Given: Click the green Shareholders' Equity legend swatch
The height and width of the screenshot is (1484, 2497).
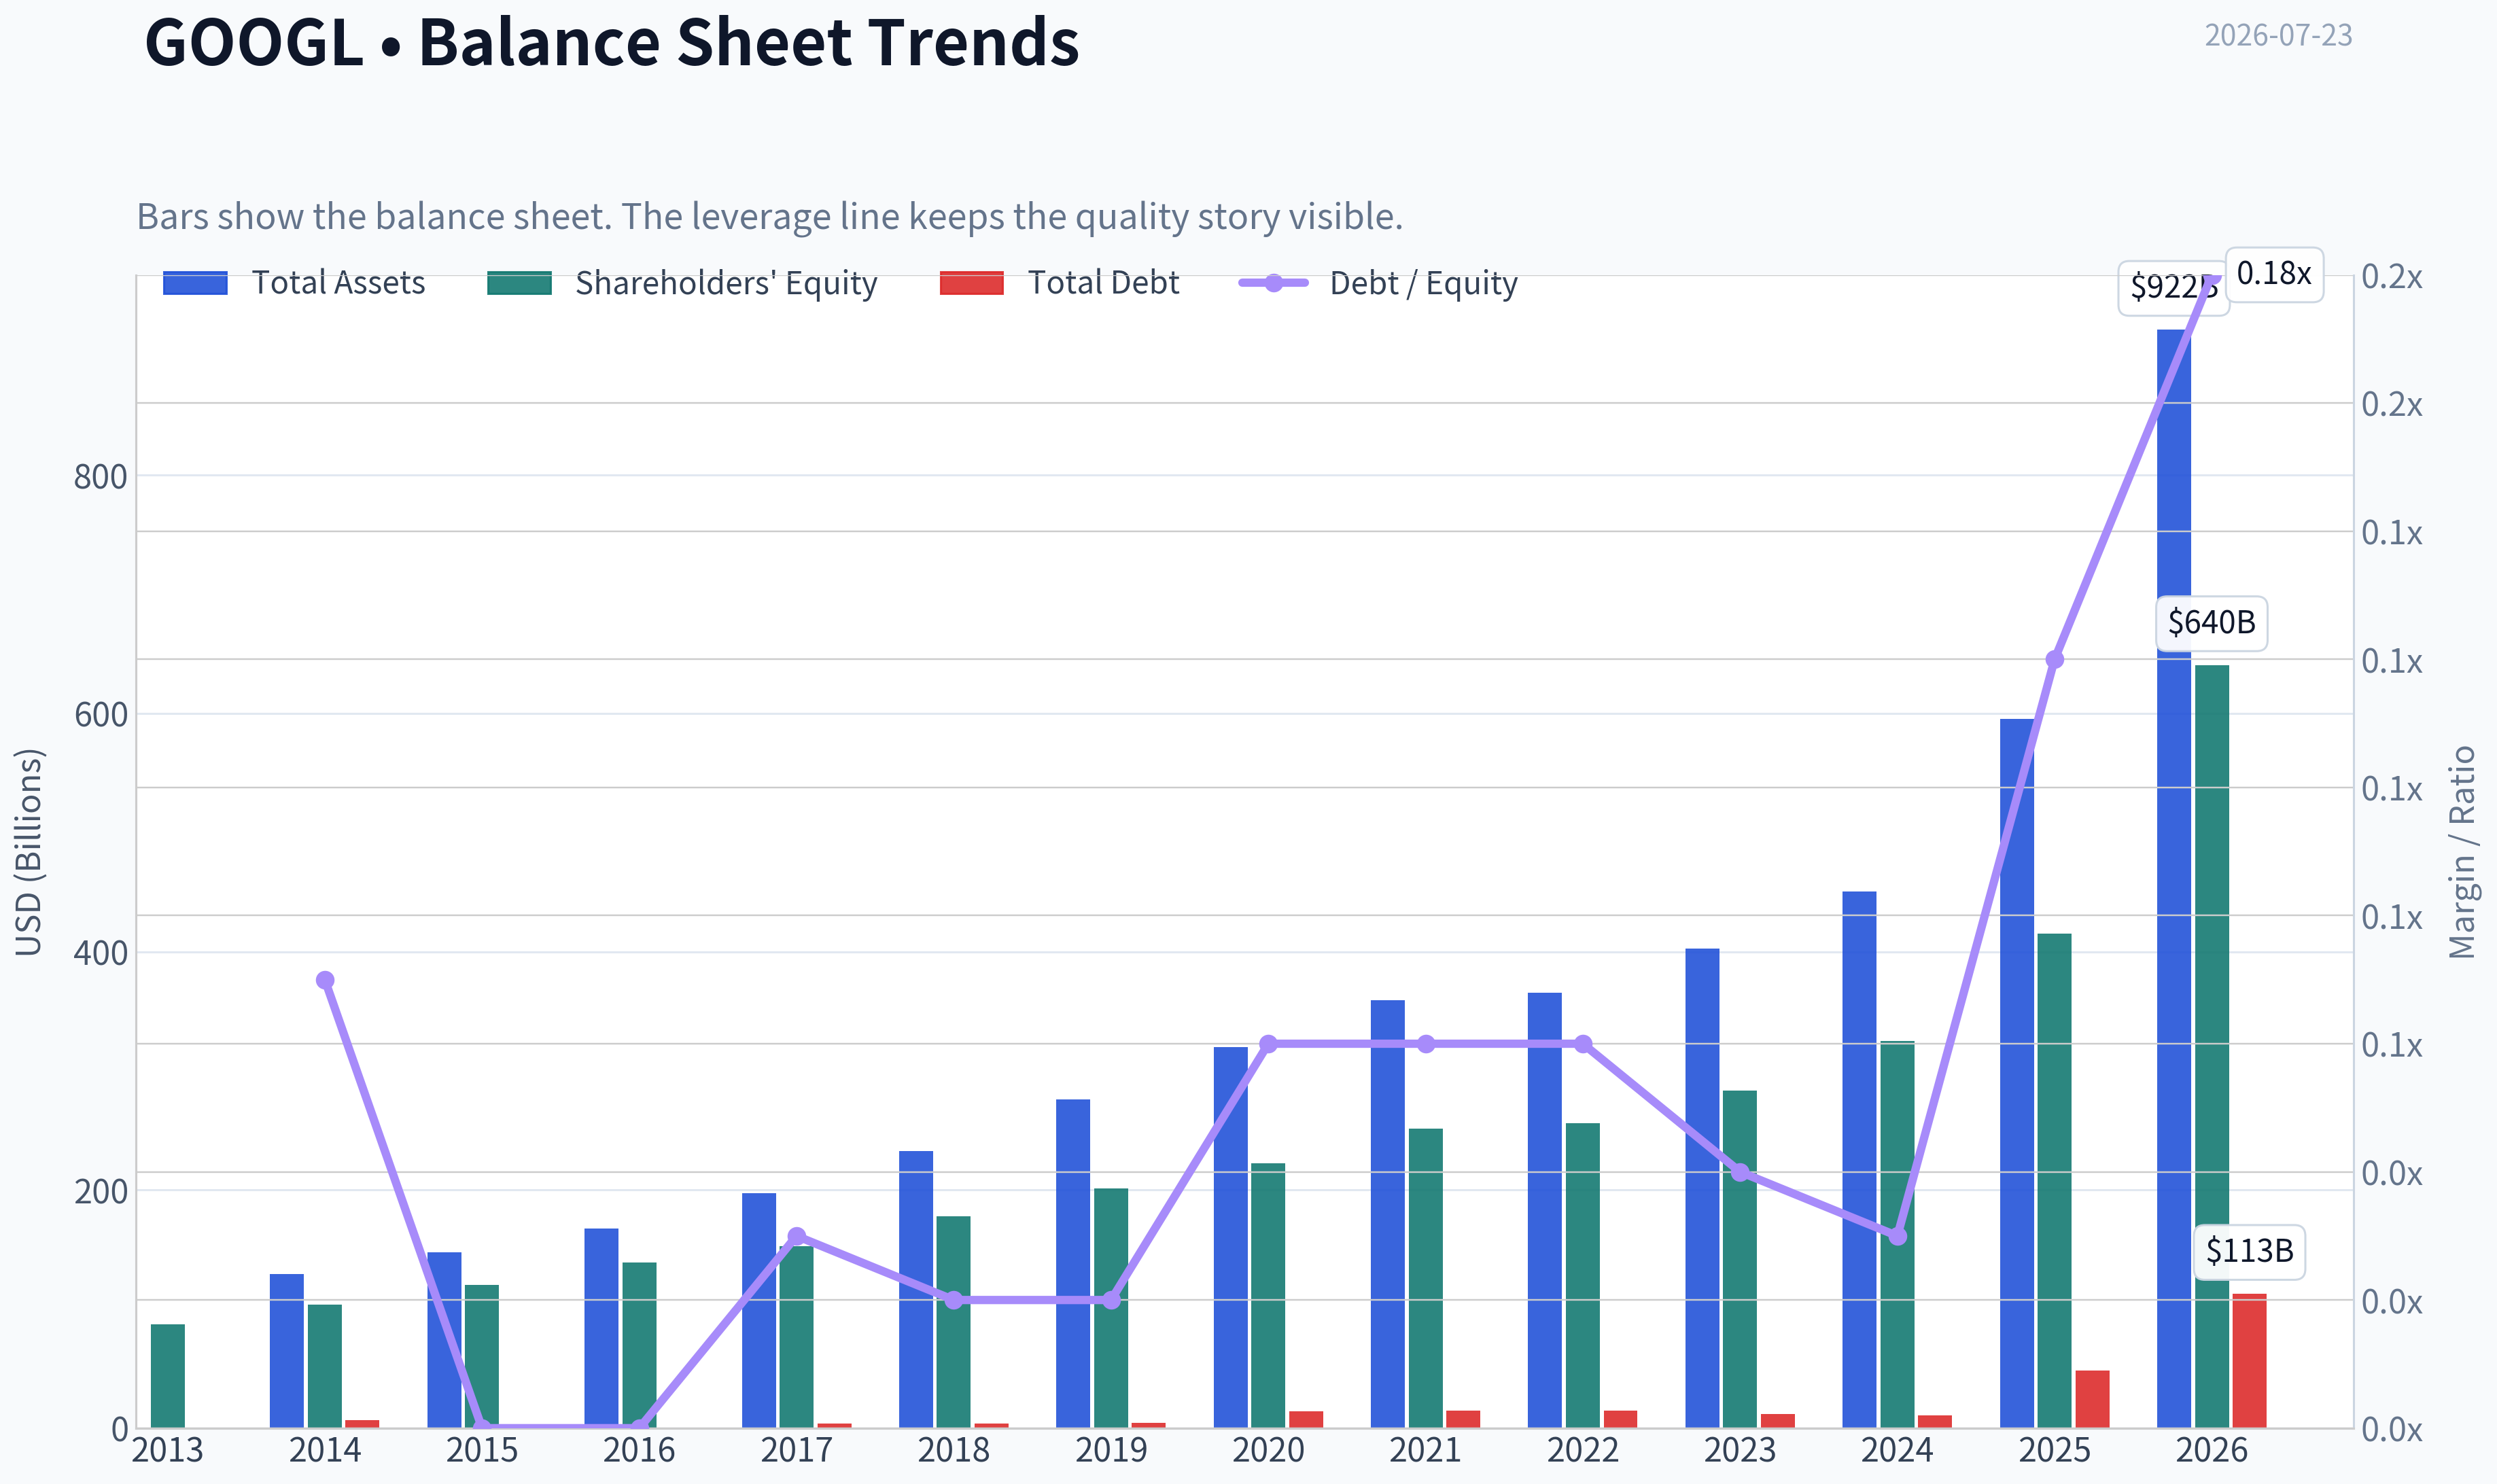Looking at the screenshot, I should [519, 283].
